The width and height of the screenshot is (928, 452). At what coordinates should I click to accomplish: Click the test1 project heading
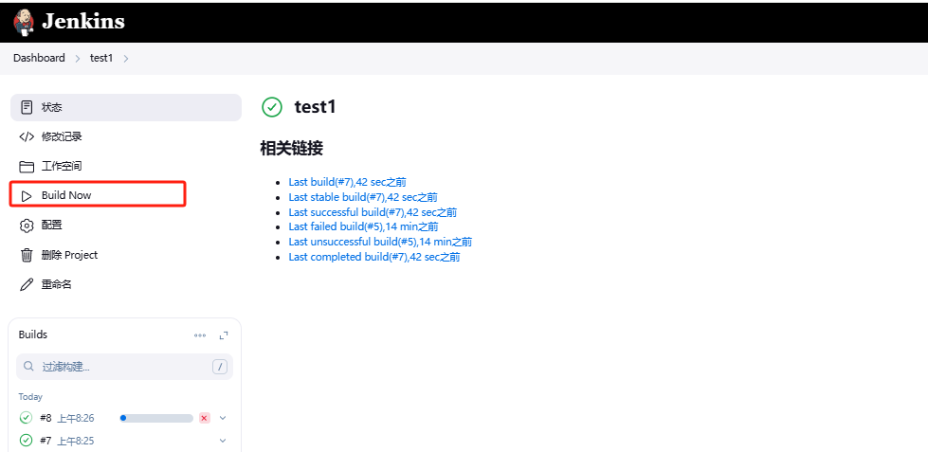315,107
